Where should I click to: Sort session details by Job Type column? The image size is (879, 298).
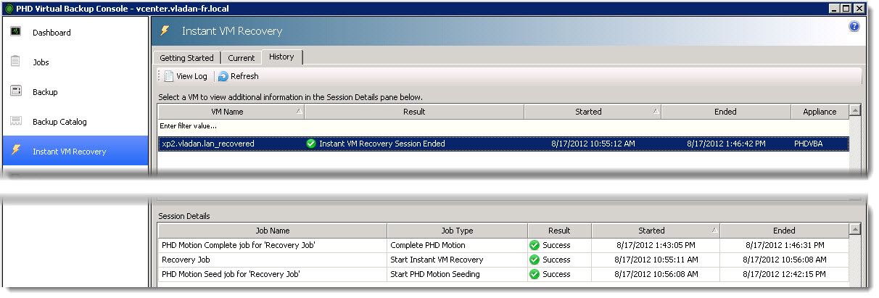pos(458,231)
